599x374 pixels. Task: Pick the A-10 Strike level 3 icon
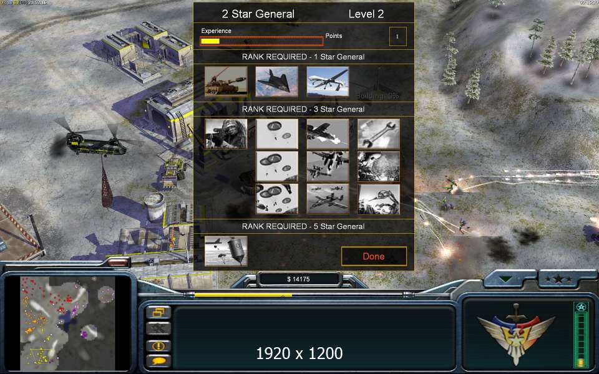click(328, 199)
